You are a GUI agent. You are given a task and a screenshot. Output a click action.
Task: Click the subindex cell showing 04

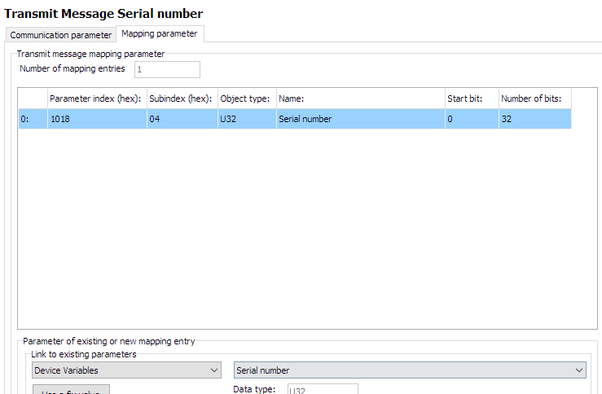181,119
